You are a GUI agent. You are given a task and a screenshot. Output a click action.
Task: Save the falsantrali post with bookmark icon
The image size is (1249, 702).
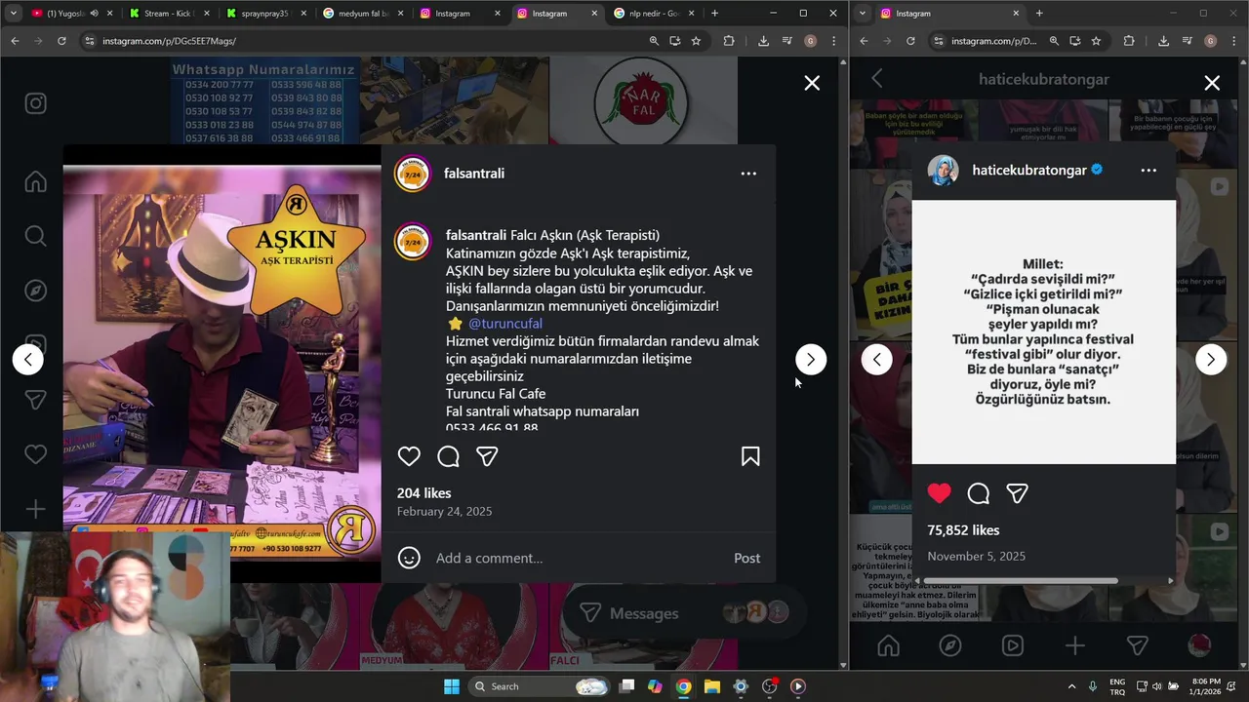(750, 456)
